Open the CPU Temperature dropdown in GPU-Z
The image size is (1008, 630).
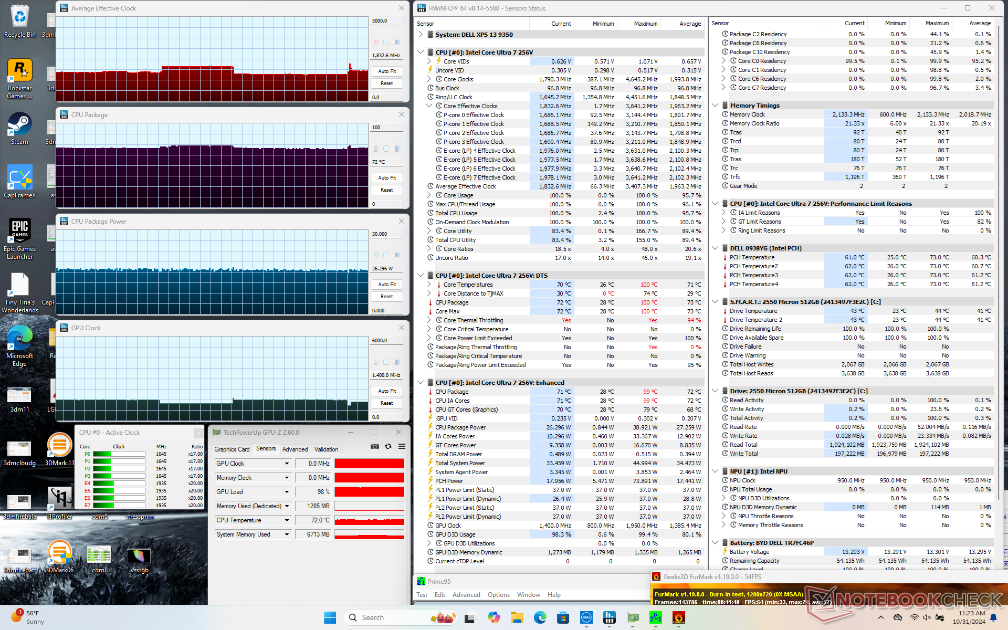click(287, 520)
